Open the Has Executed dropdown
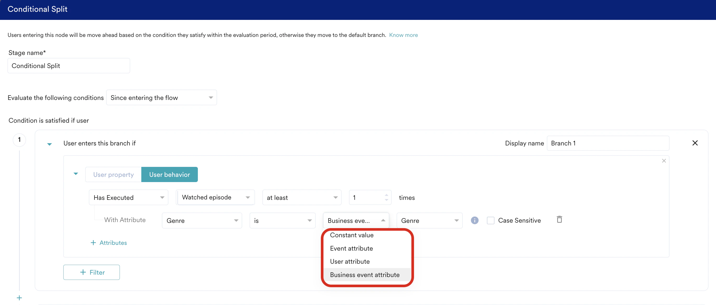The width and height of the screenshot is (716, 305). 128,197
